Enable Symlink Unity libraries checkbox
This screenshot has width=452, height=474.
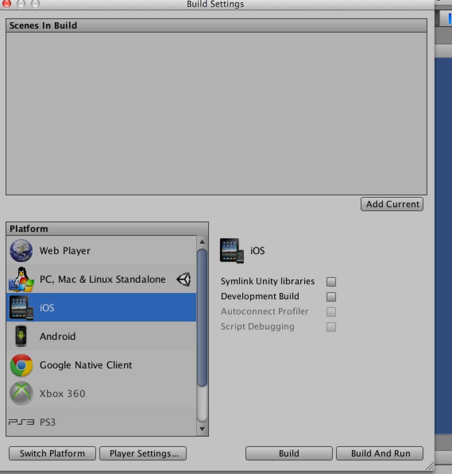point(331,281)
